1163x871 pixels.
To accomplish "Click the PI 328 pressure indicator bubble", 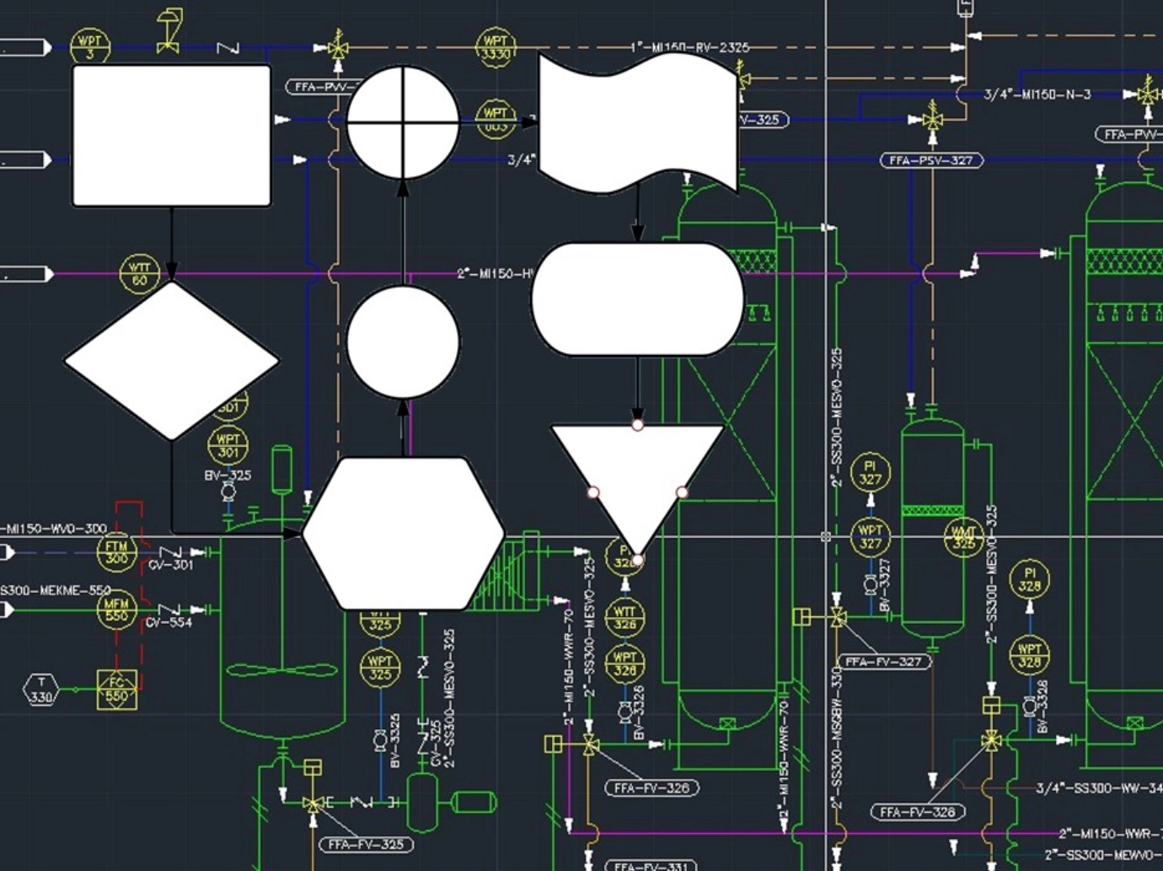I will click(1029, 578).
